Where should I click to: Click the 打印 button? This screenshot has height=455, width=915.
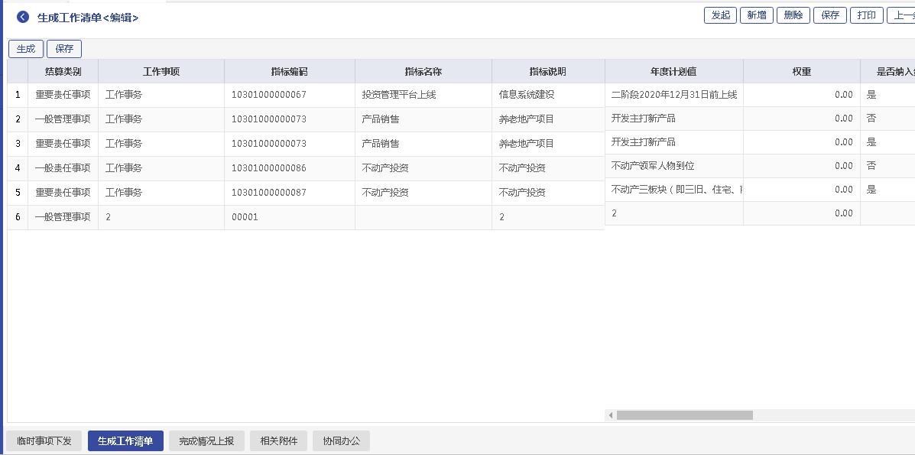click(x=866, y=15)
